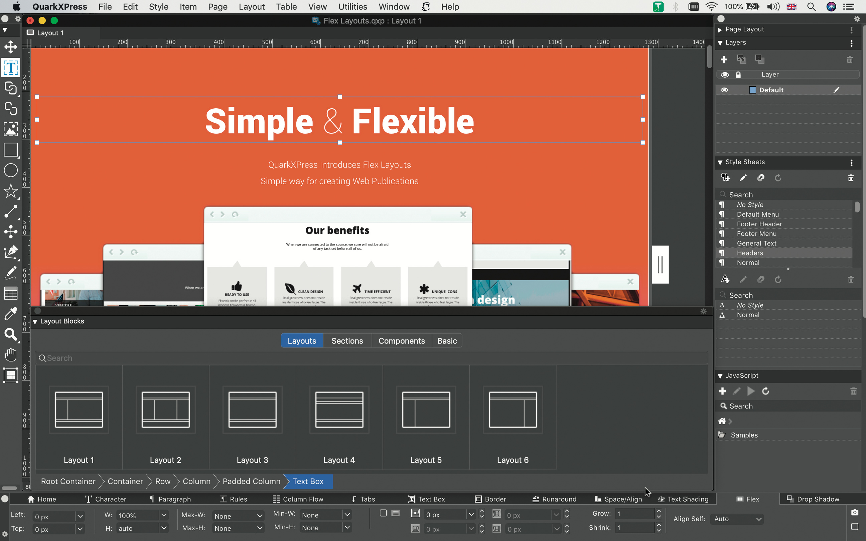Image resolution: width=866 pixels, height=541 pixels.
Task: Choose the Layout 3 block thumbnail
Action: coord(253,410)
